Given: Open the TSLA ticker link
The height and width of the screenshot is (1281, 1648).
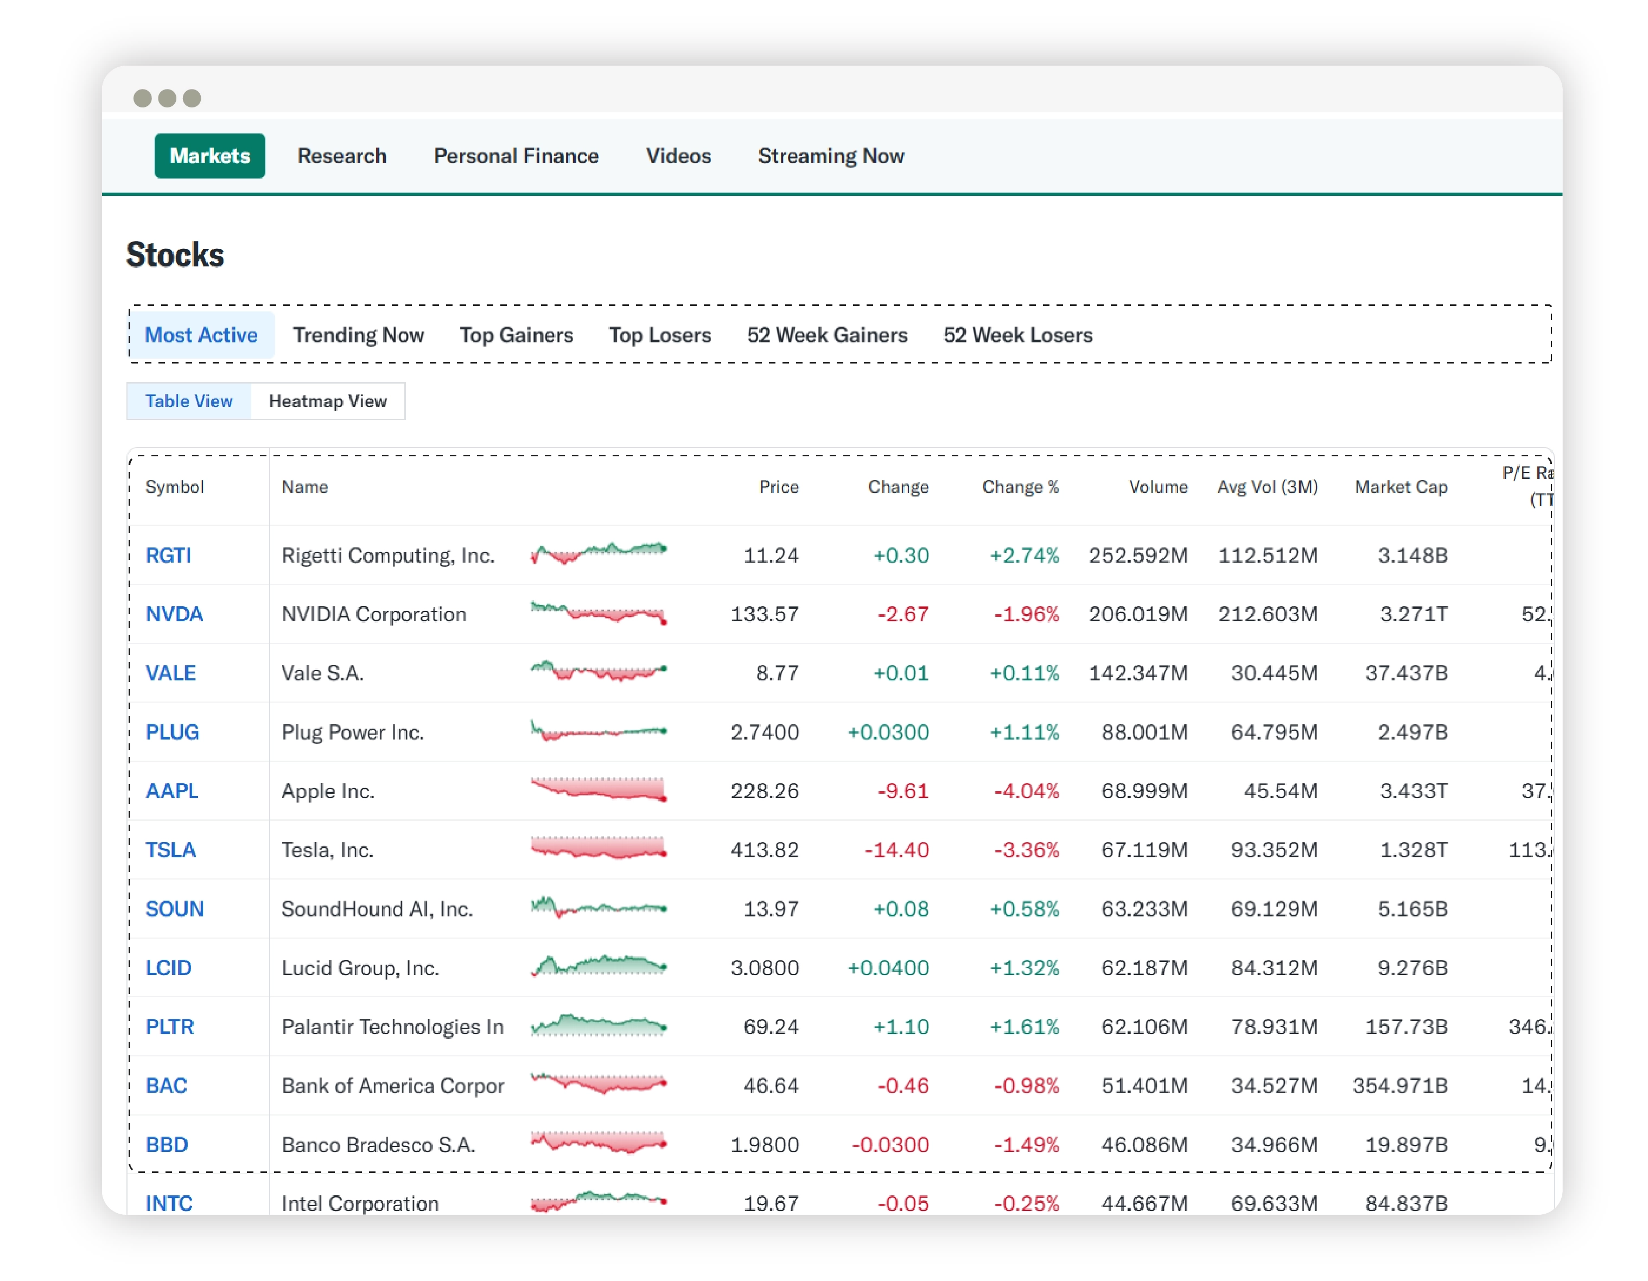Looking at the screenshot, I should coord(170,850).
